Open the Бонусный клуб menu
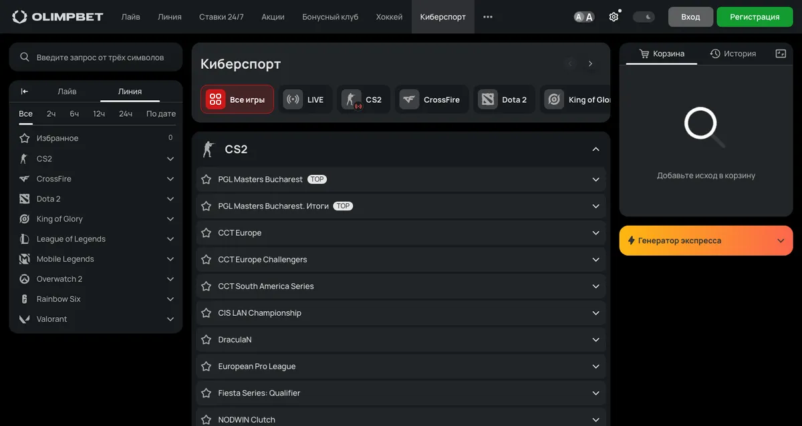Screen dimensions: 802x426 (330, 17)
